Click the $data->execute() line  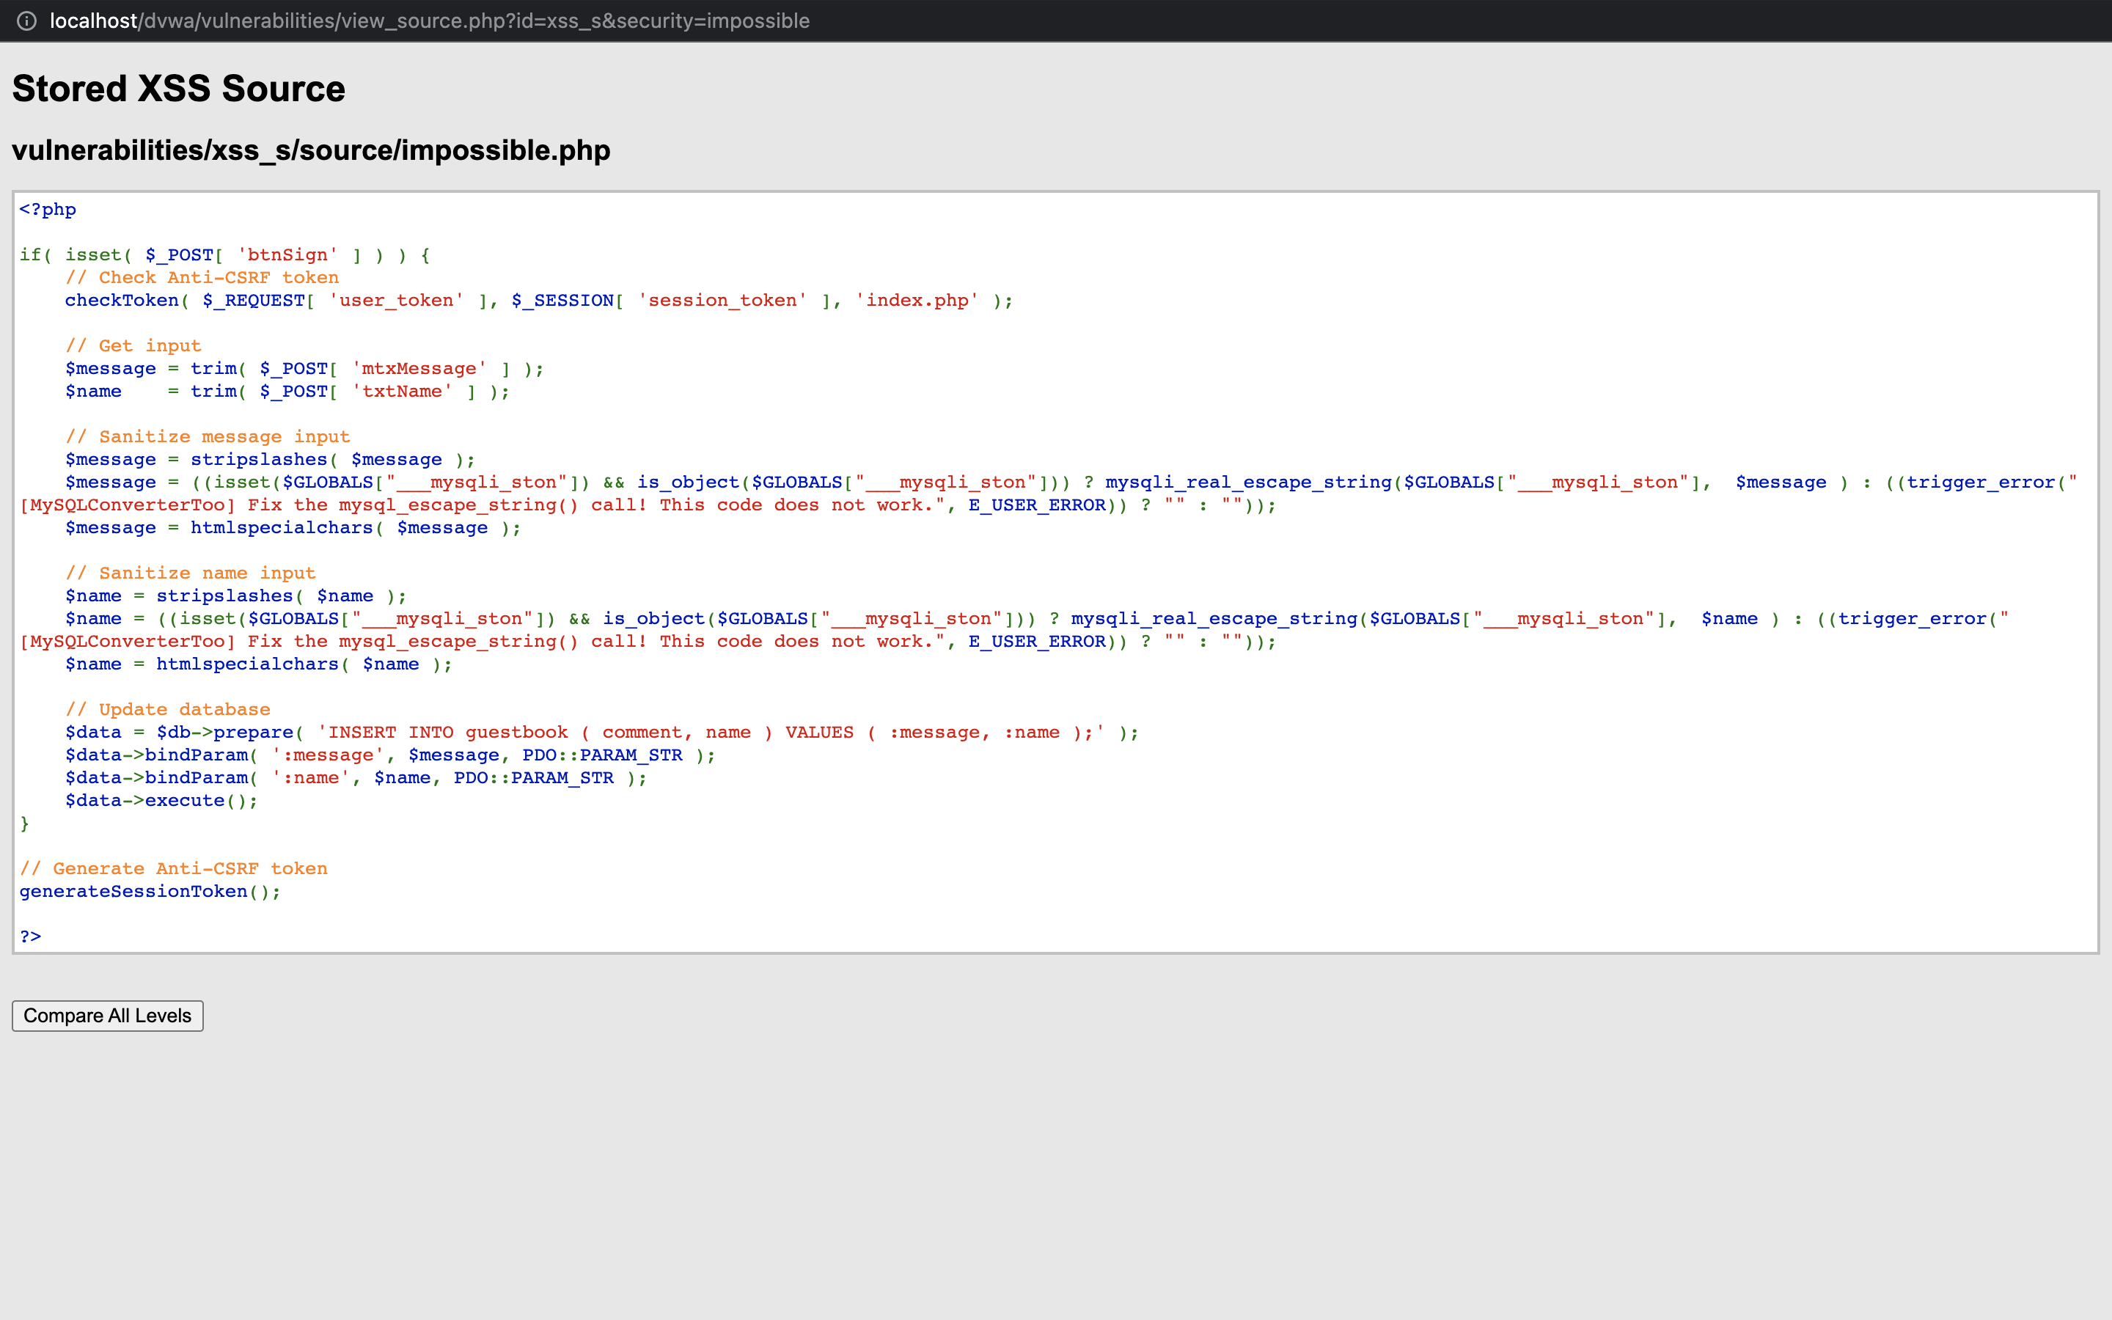tap(161, 801)
